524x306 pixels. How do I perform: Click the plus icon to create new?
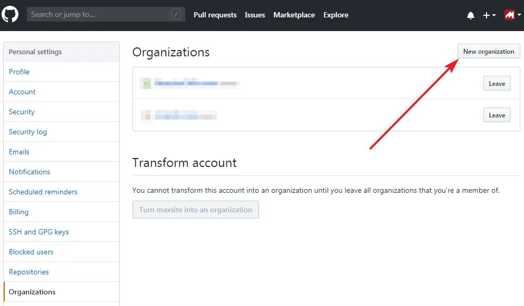pos(485,15)
